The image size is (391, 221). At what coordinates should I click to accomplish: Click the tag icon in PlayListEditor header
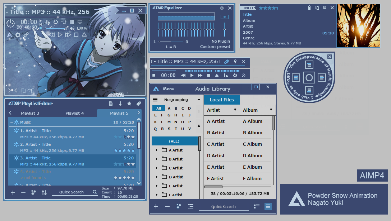point(138,104)
